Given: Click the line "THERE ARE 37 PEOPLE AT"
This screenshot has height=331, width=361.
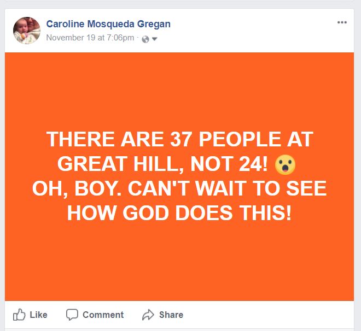Looking at the screenshot, I should point(179,139).
